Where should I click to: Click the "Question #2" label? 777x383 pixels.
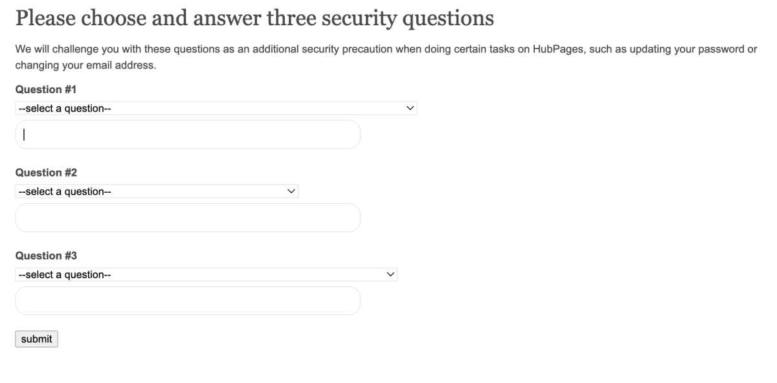(x=46, y=173)
